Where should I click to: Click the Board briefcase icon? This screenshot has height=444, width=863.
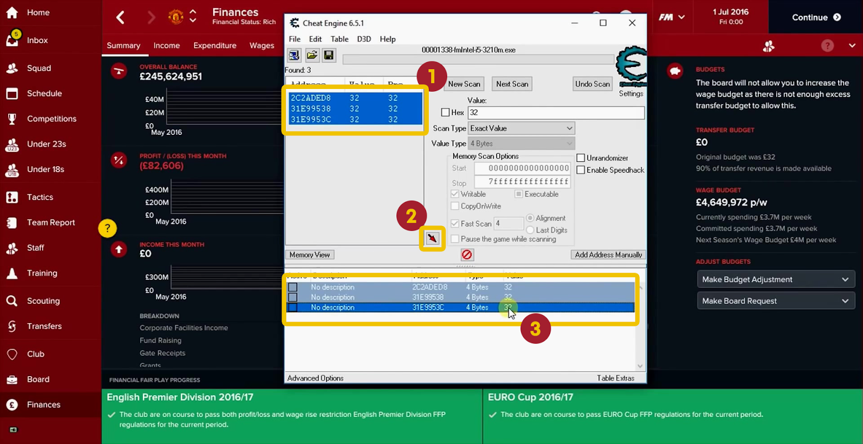pos(12,379)
